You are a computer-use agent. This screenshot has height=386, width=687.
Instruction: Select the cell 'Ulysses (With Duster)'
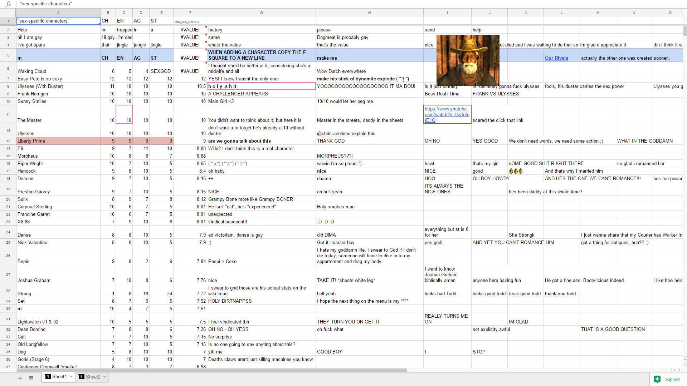point(58,86)
